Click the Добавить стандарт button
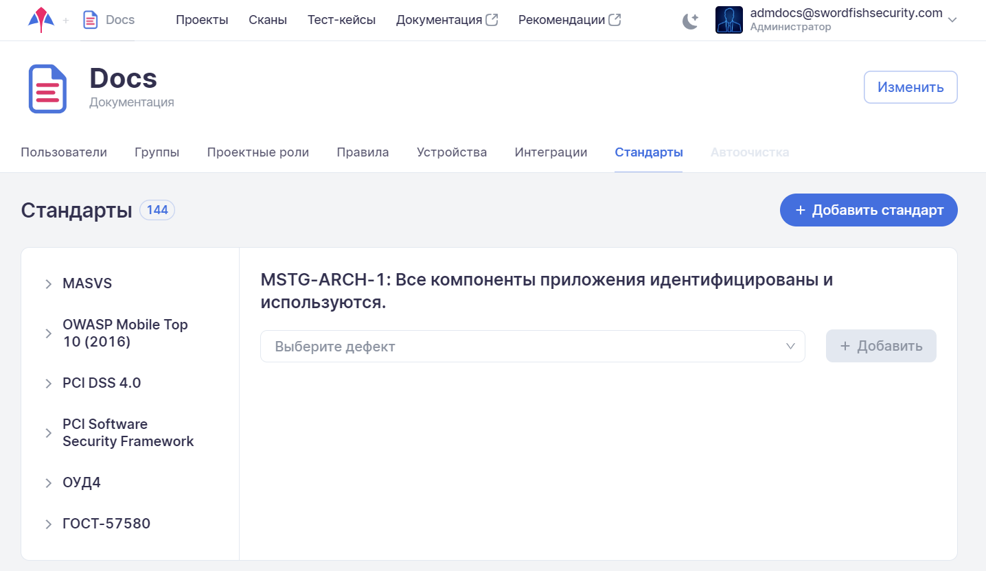Screen dimensions: 986x571 pos(868,210)
